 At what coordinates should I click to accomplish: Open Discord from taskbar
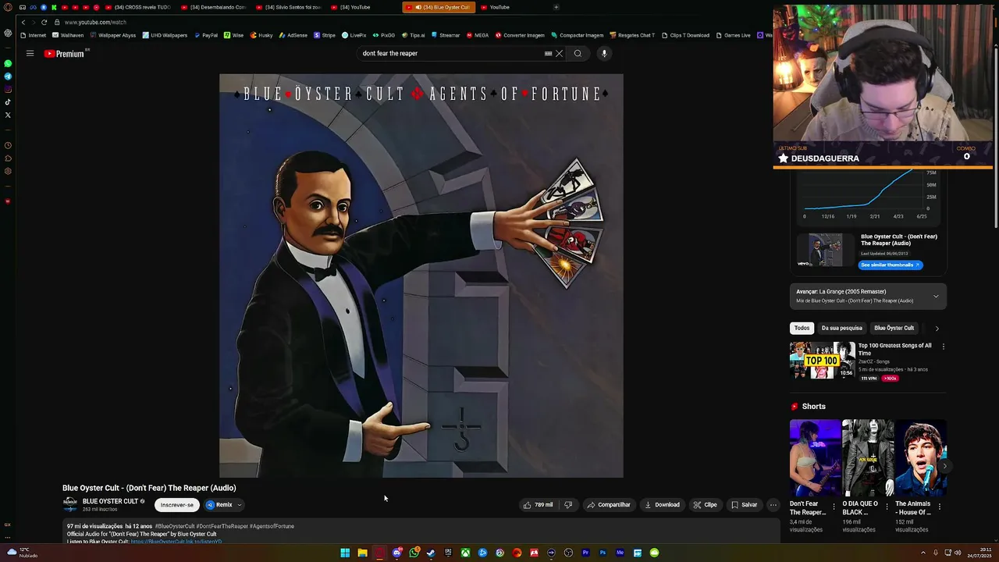coord(396,553)
